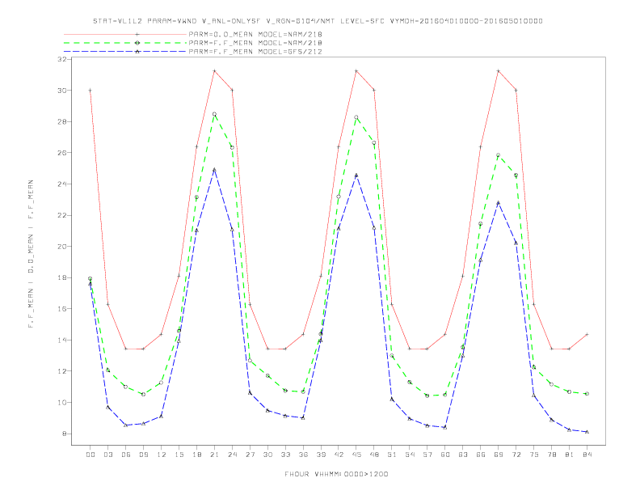Click y-axis tick label 22
Viewport: 640px width, 495px height.
(62, 215)
